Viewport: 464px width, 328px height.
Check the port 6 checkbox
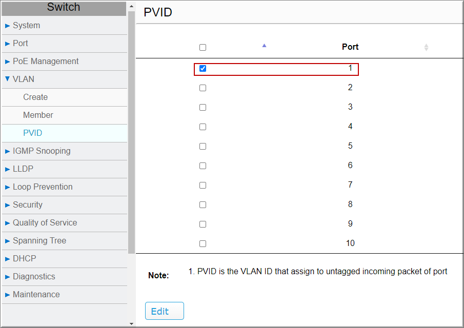point(203,166)
